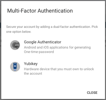Click the 'Secure your account' instruction line
Image resolution: width=106 pixels, height=100 pixels.
click(x=52, y=27)
